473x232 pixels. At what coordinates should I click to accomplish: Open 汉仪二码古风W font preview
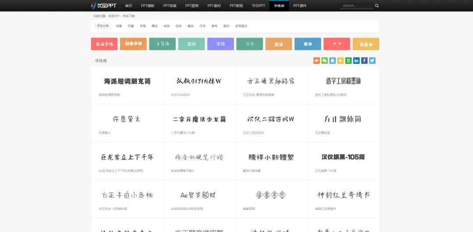pyautogui.click(x=271, y=119)
